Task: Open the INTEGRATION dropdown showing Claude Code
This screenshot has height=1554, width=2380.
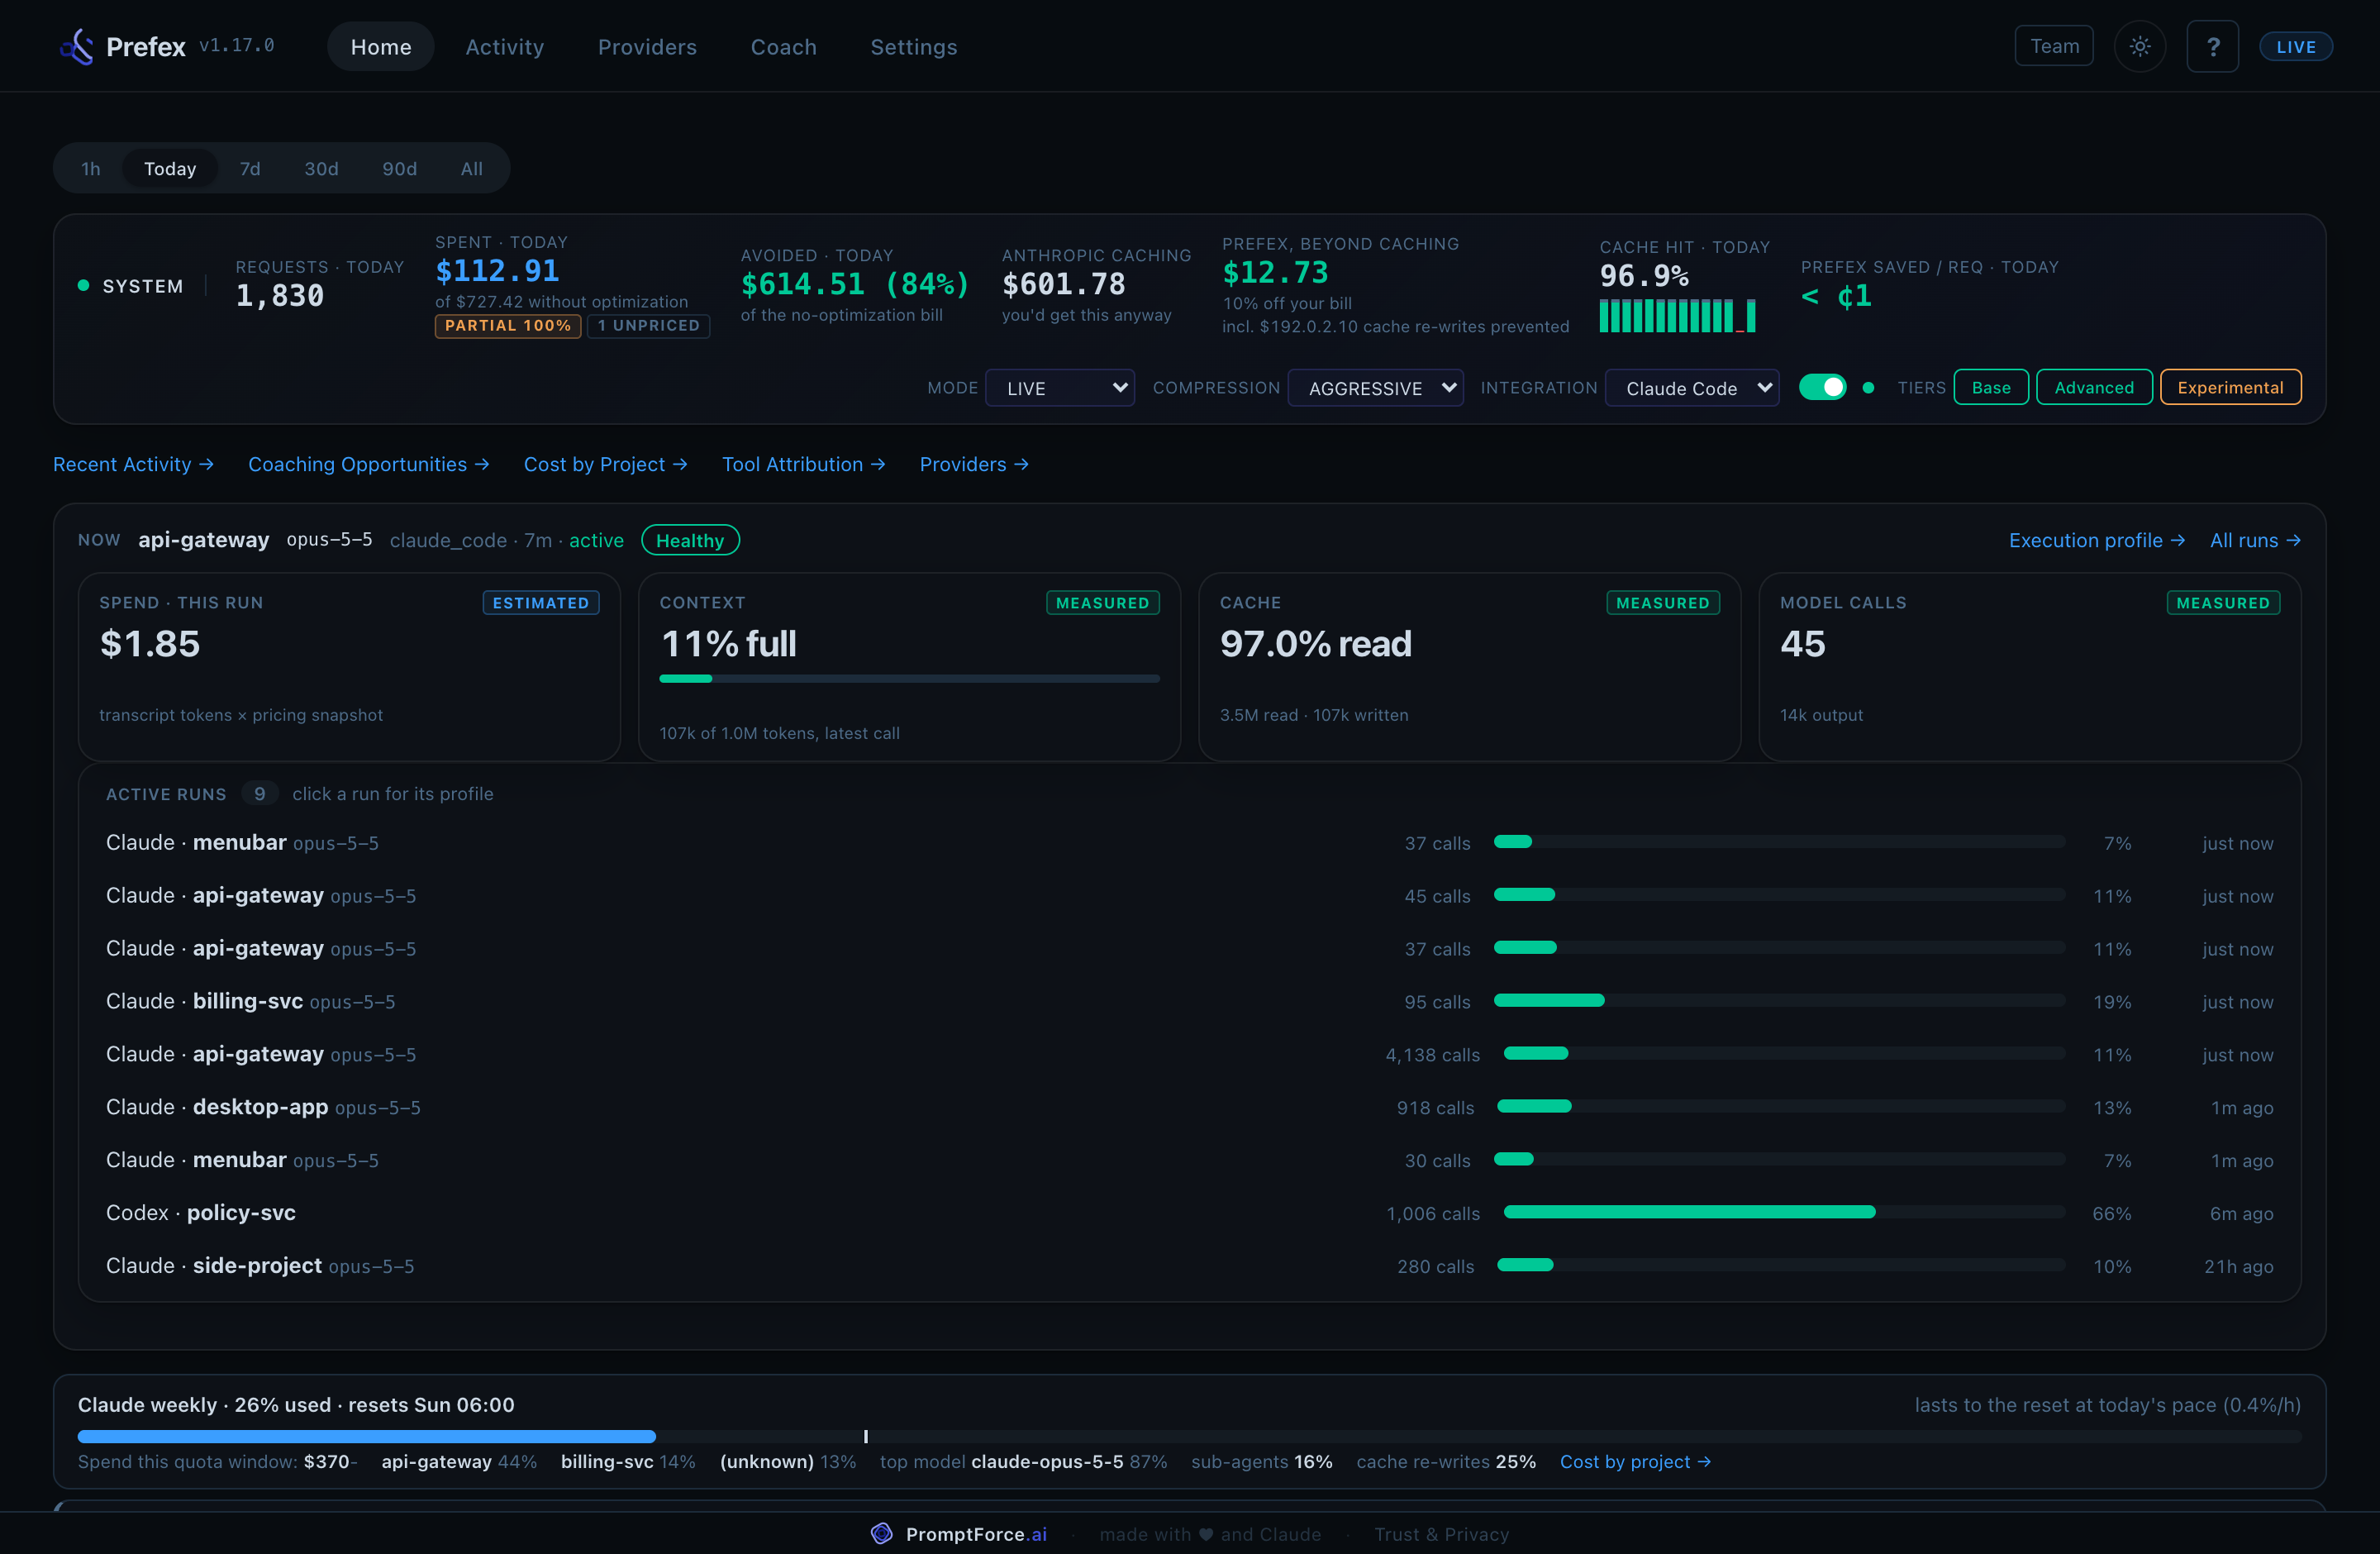Action: pos(1691,387)
